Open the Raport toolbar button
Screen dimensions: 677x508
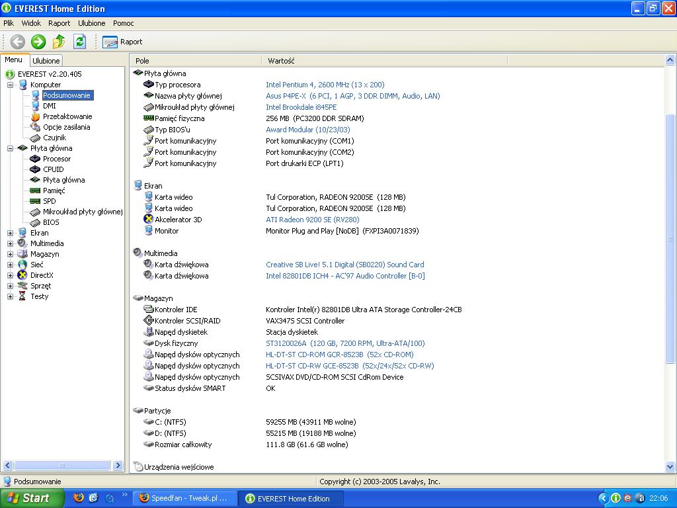122,42
